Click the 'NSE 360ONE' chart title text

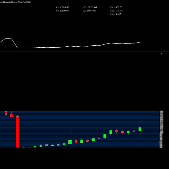pos(24,2)
